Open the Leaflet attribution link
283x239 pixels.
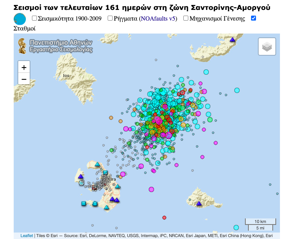coord(27,236)
